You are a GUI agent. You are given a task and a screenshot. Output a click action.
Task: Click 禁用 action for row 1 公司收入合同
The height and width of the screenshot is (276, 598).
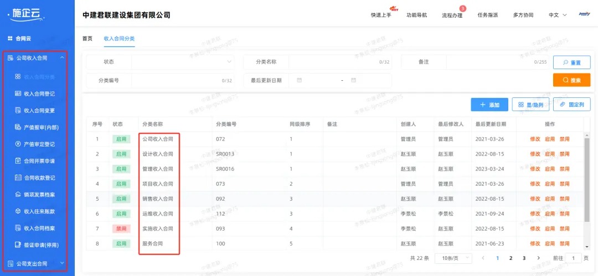pos(564,139)
